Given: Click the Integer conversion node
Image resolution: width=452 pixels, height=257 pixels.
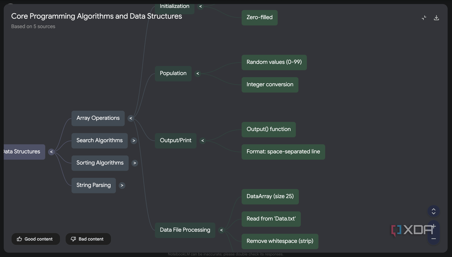Looking at the screenshot, I should (270, 85).
